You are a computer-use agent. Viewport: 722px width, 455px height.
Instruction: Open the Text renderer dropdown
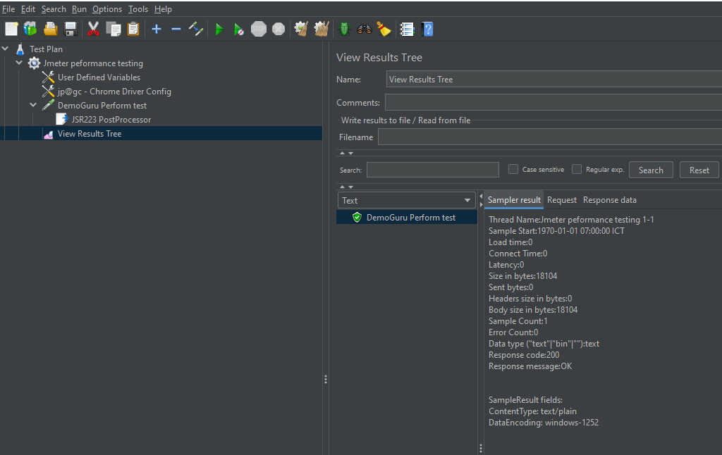(x=407, y=200)
